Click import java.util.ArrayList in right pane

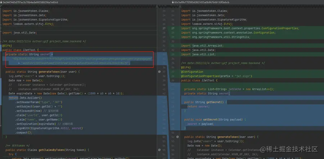tap(202, 46)
